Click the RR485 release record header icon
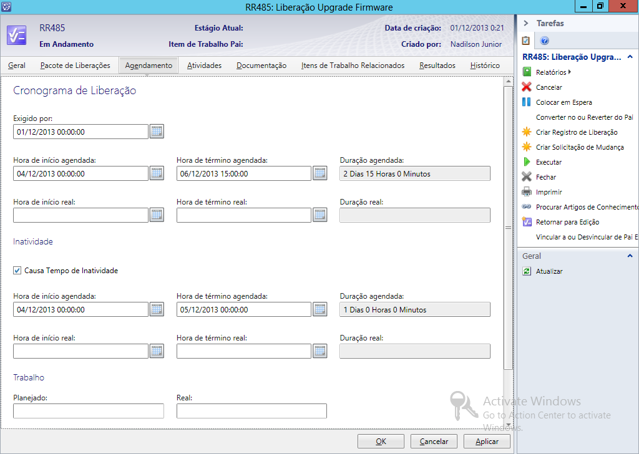Image resolution: width=639 pixels, height=454 pixels. coord(16,36)
